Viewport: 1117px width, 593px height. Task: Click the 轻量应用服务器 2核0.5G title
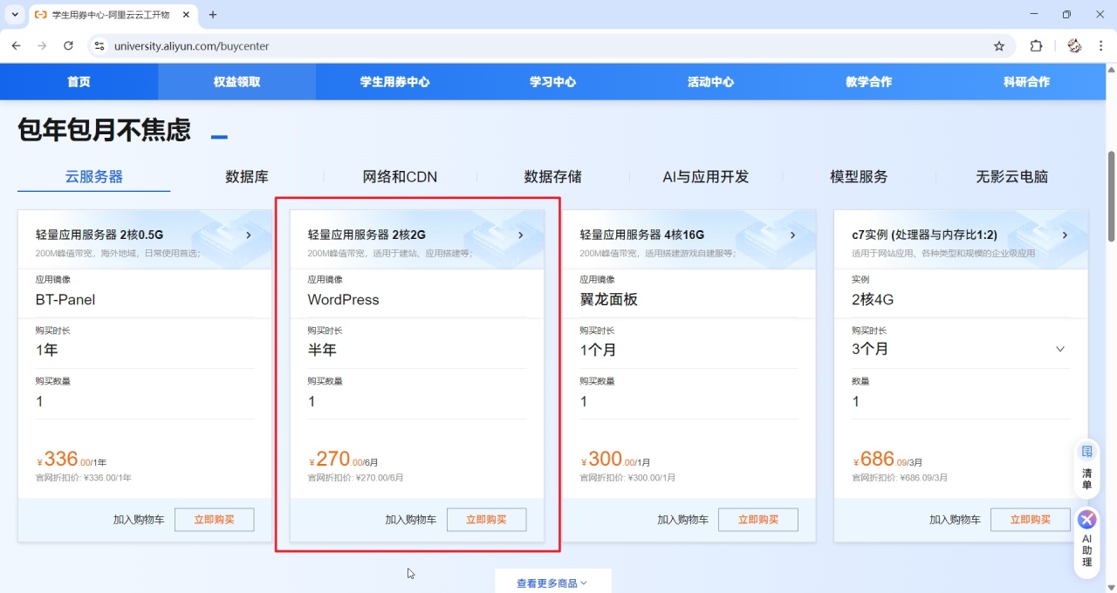[x=99, y=235]
